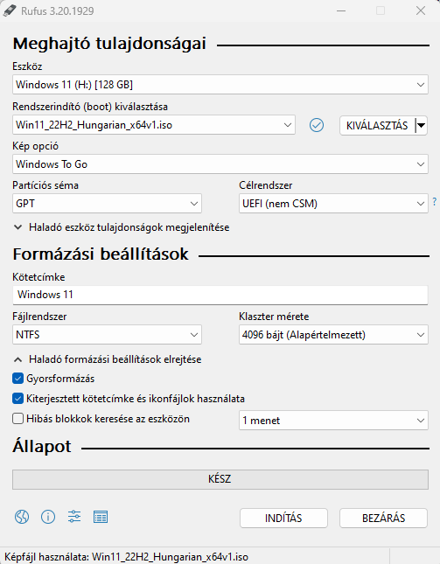Viewport: 440px width, 564px height.
Task: Open the KIVÁLASZTÁS split arrow menu
Action: [422, 126]
